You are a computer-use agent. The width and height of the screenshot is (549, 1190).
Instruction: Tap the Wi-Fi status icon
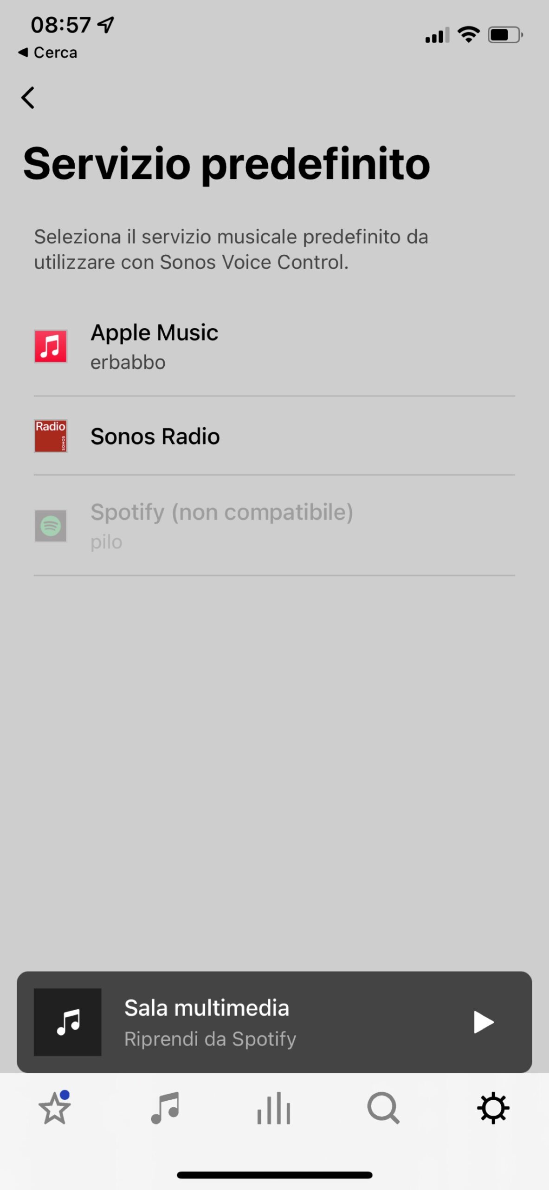coord(468,35)
